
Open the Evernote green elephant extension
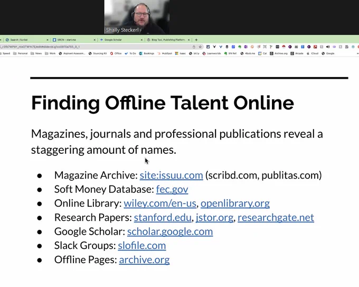pos(240,47)
